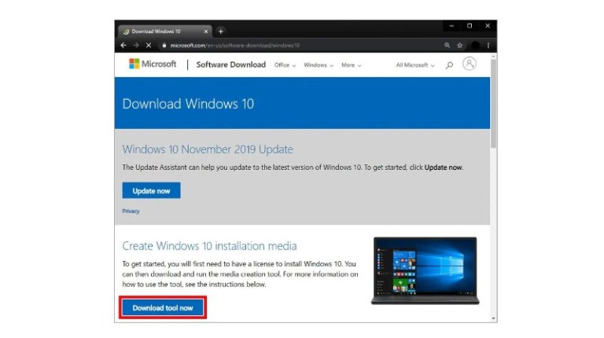This screenshot has width=604, height=338.
Task: Close the Chrome window
Action: [x=488, y=26]
